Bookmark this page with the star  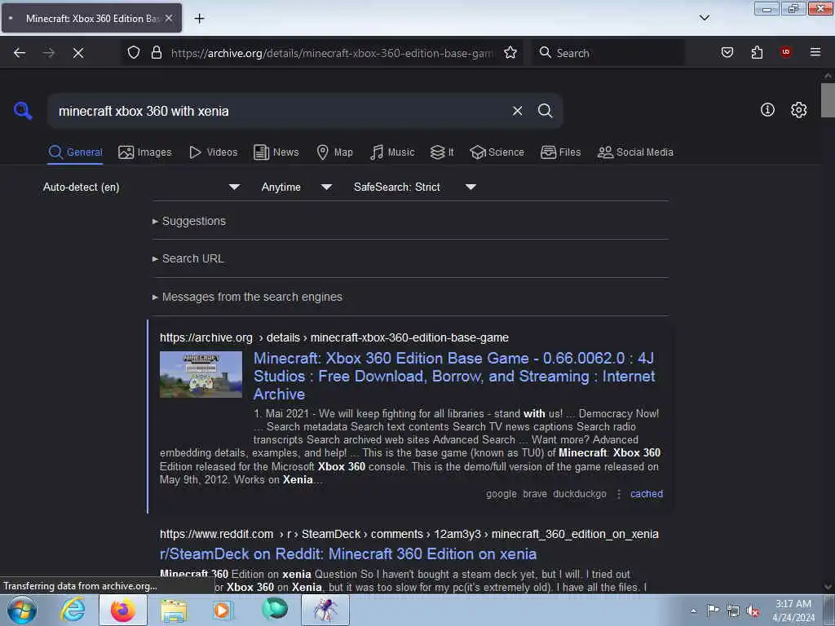tap(510, 52)
